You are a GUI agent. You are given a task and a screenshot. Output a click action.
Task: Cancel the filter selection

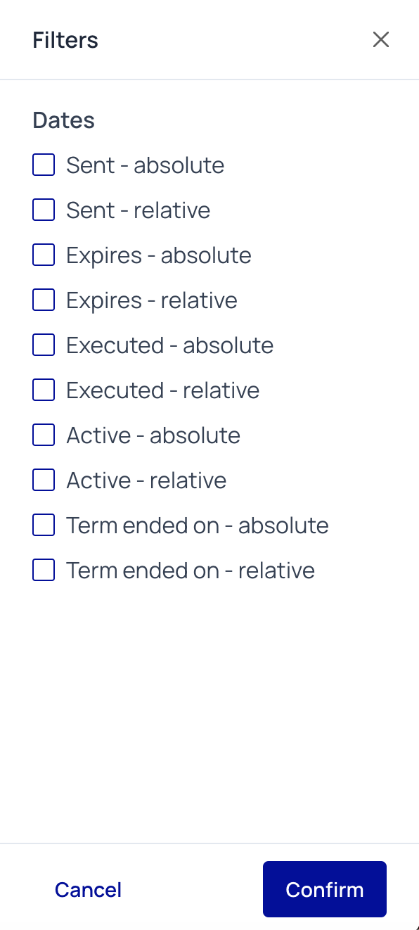89,890
